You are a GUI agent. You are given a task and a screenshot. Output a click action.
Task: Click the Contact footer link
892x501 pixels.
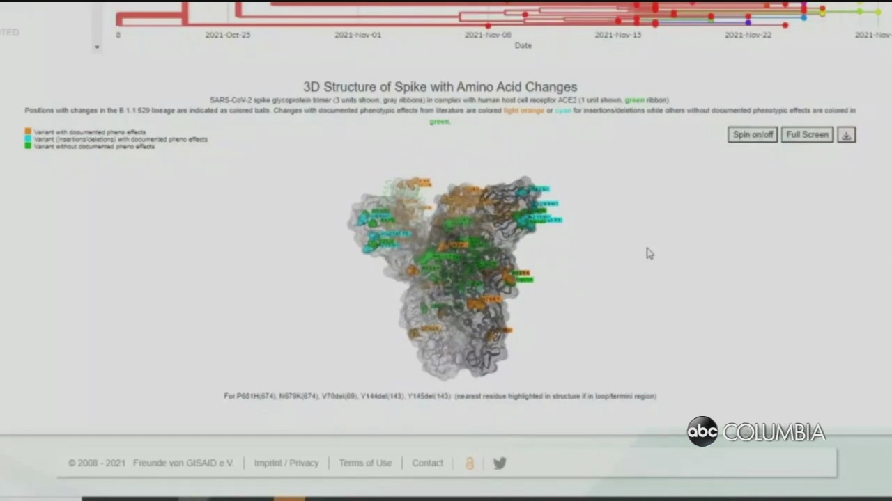(427, 463)
